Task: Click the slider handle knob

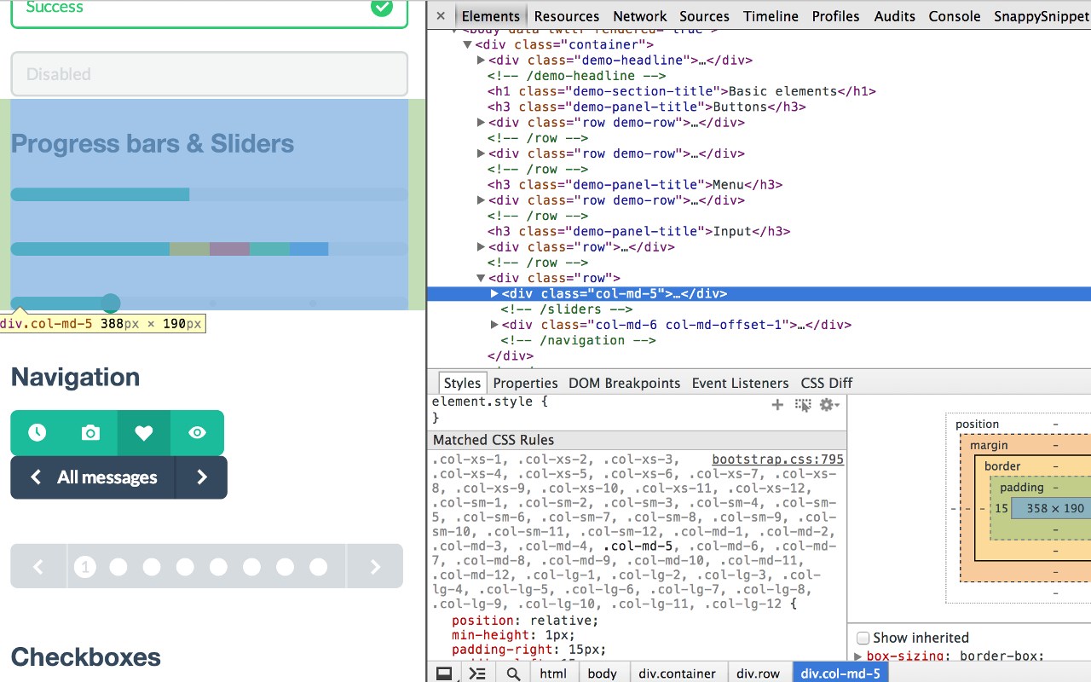Action: 111,303
